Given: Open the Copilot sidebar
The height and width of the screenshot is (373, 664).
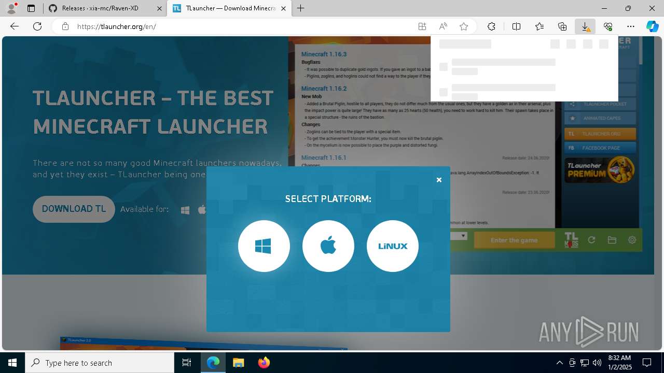Looking at the screenshot, I should 652,26.
